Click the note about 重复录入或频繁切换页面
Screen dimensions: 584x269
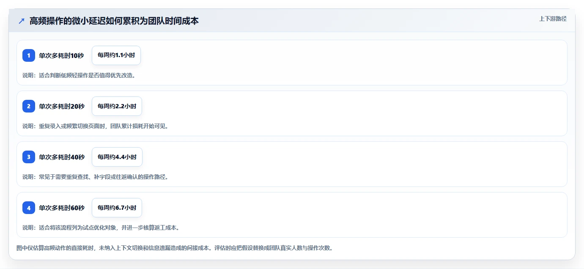tap(95, 126)
